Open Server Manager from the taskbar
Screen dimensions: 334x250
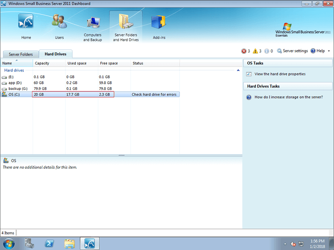click(x=30, y=244)
